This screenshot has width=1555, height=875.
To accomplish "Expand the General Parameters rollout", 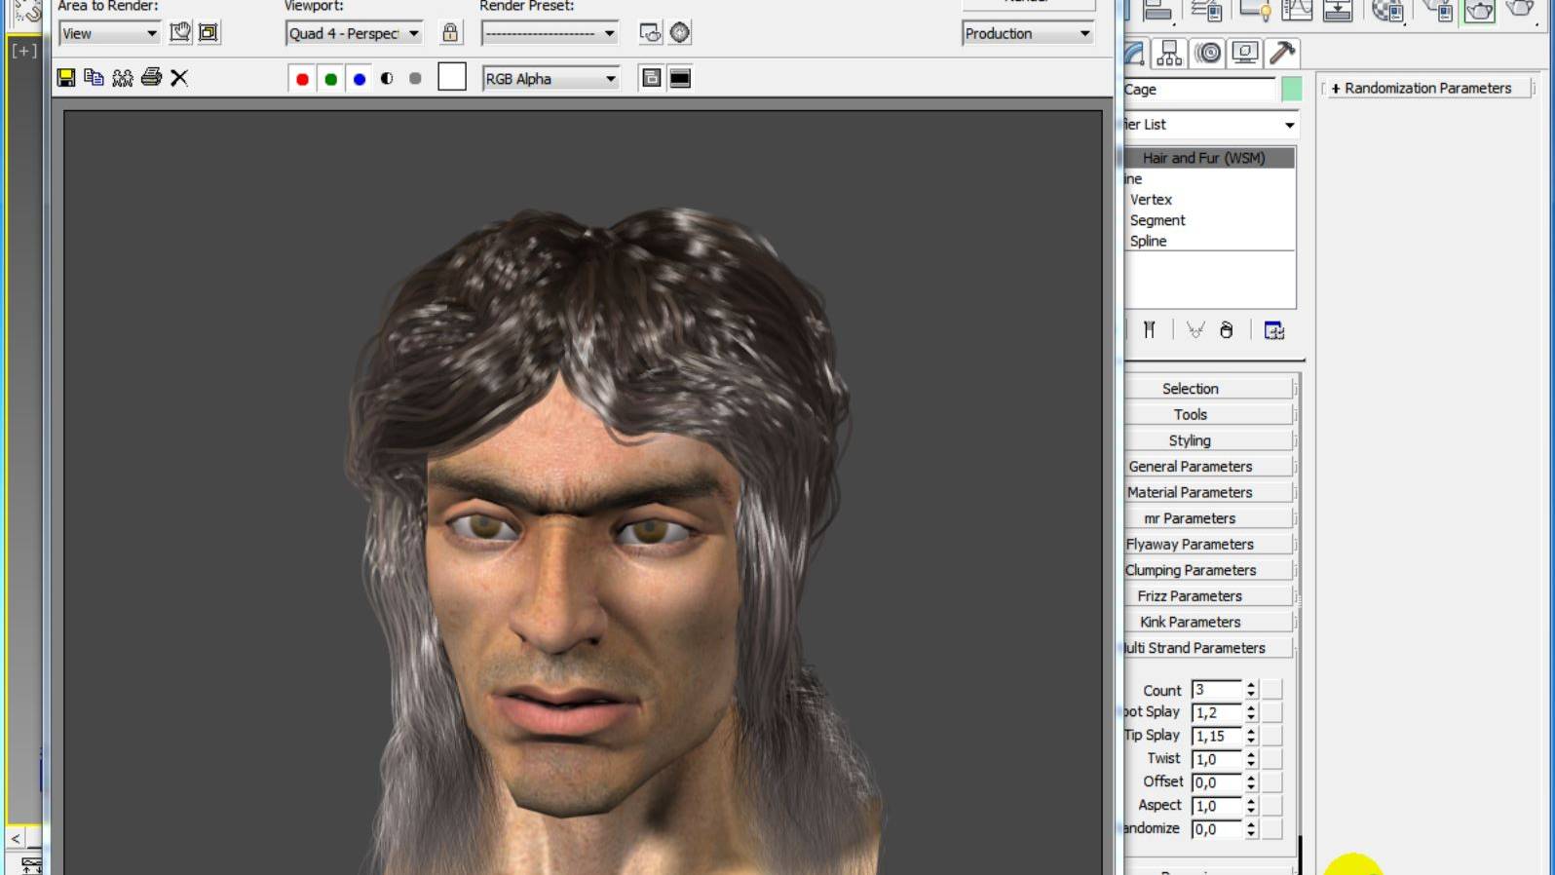I will 1208,467.
